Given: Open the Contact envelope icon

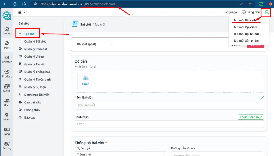Looking at the screenshot, I should tap(7, 59).
